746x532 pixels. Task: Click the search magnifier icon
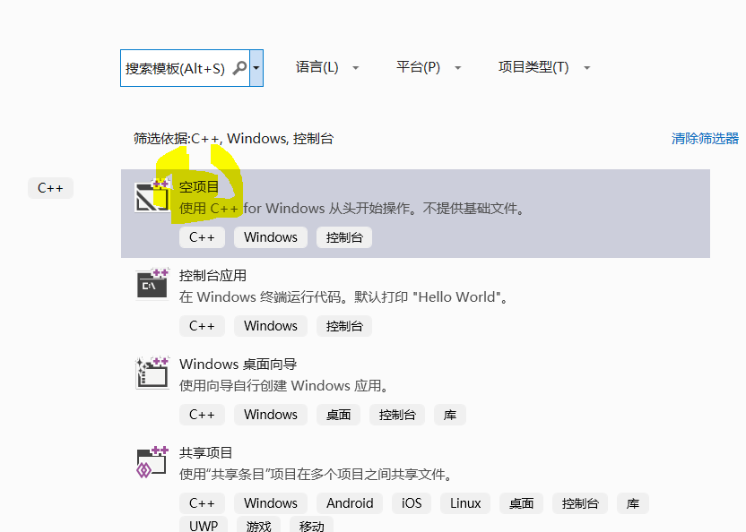click(239, 68)
